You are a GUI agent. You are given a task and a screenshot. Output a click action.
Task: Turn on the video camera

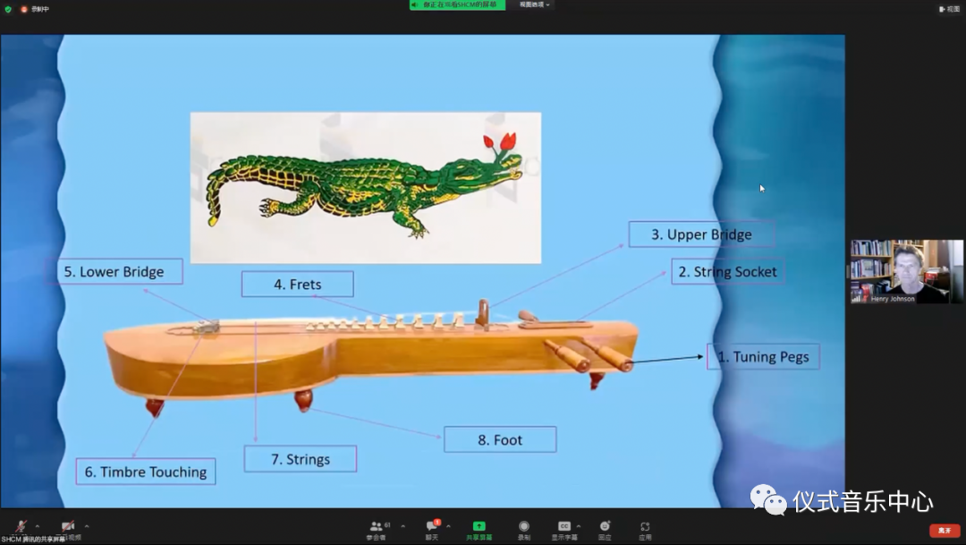68,526
